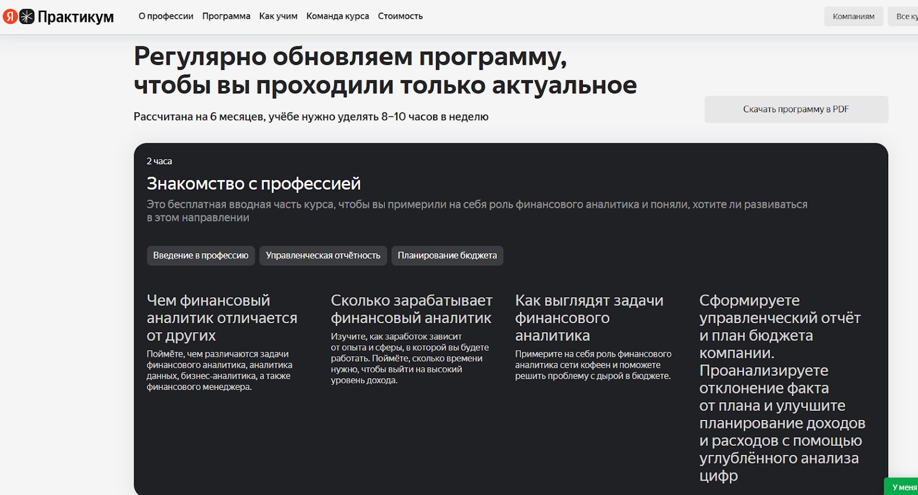This screenshot has width=918, height=495.
Task: Click the "Как выглядят задачи финансового аналитика" card
Action: (x=589, y=318)
